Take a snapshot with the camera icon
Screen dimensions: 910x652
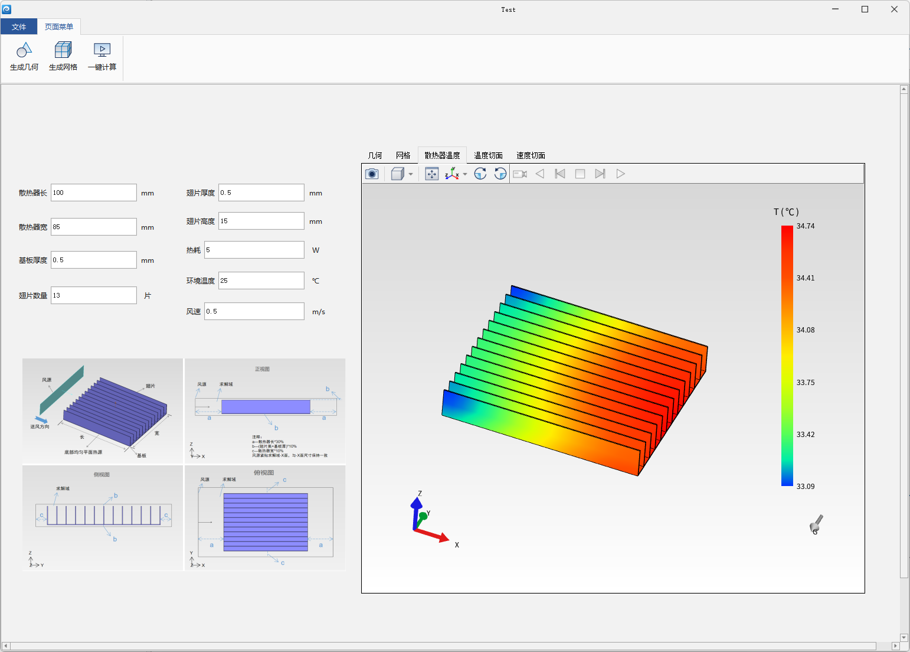click(372, 174)
